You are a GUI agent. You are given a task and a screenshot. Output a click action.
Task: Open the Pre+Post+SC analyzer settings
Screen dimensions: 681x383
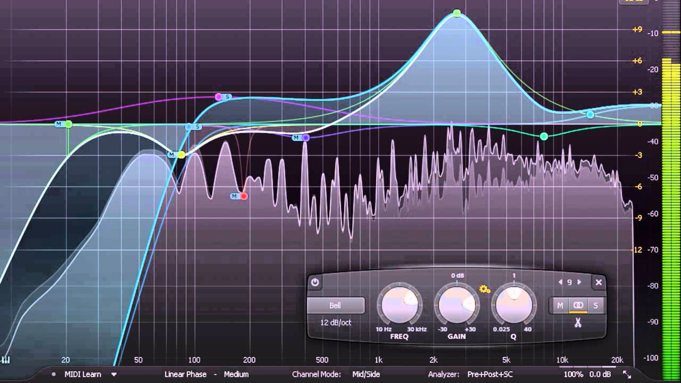(x=490, y=374)
